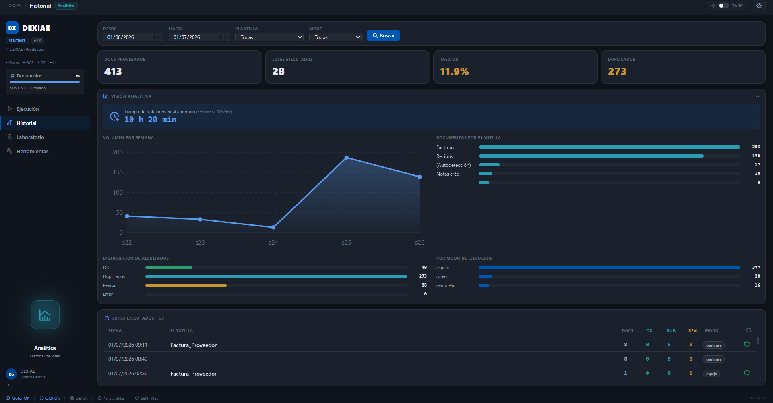
Task: Click the Buscar button
Action: coord(383,35)
